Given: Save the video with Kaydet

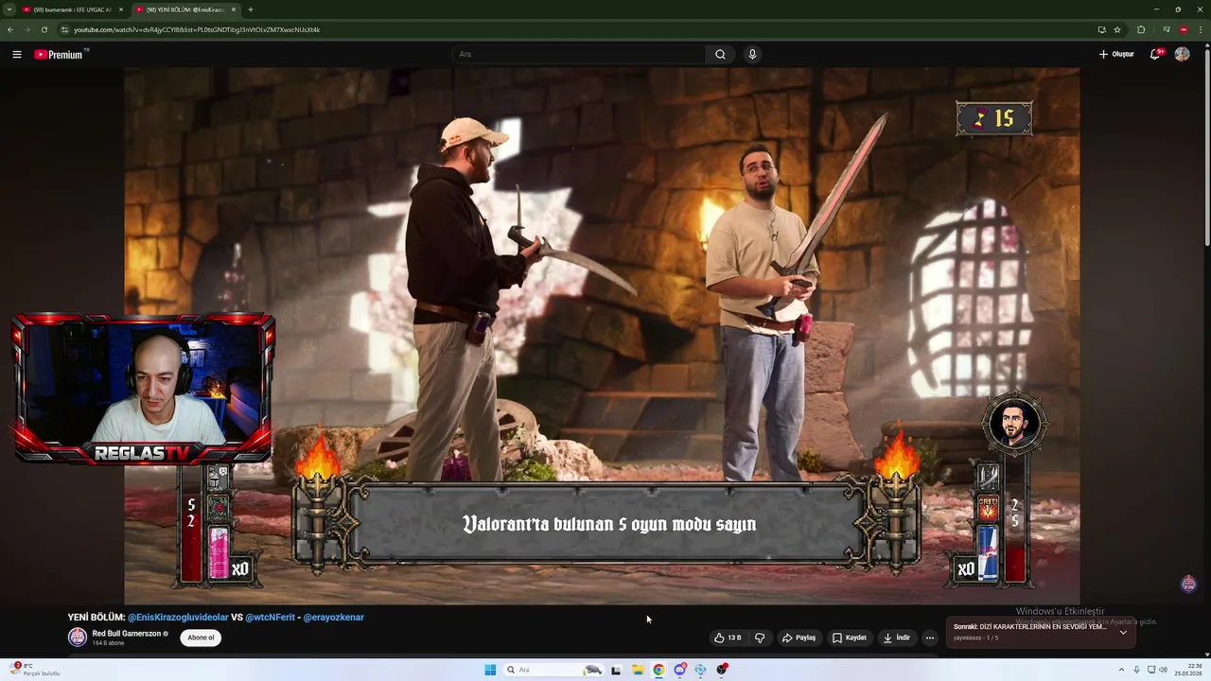Looking at the screenshot, I should point(850,637).
